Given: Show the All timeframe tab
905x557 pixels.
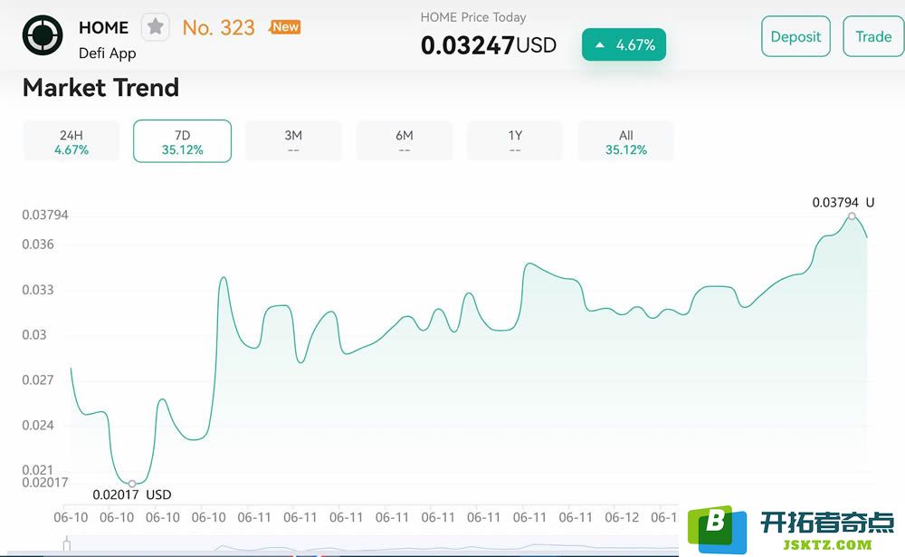Looking at the screenshot, I should pos(626,141).
